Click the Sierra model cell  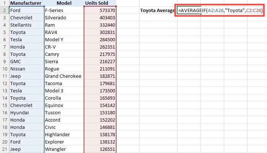[64, 61]
